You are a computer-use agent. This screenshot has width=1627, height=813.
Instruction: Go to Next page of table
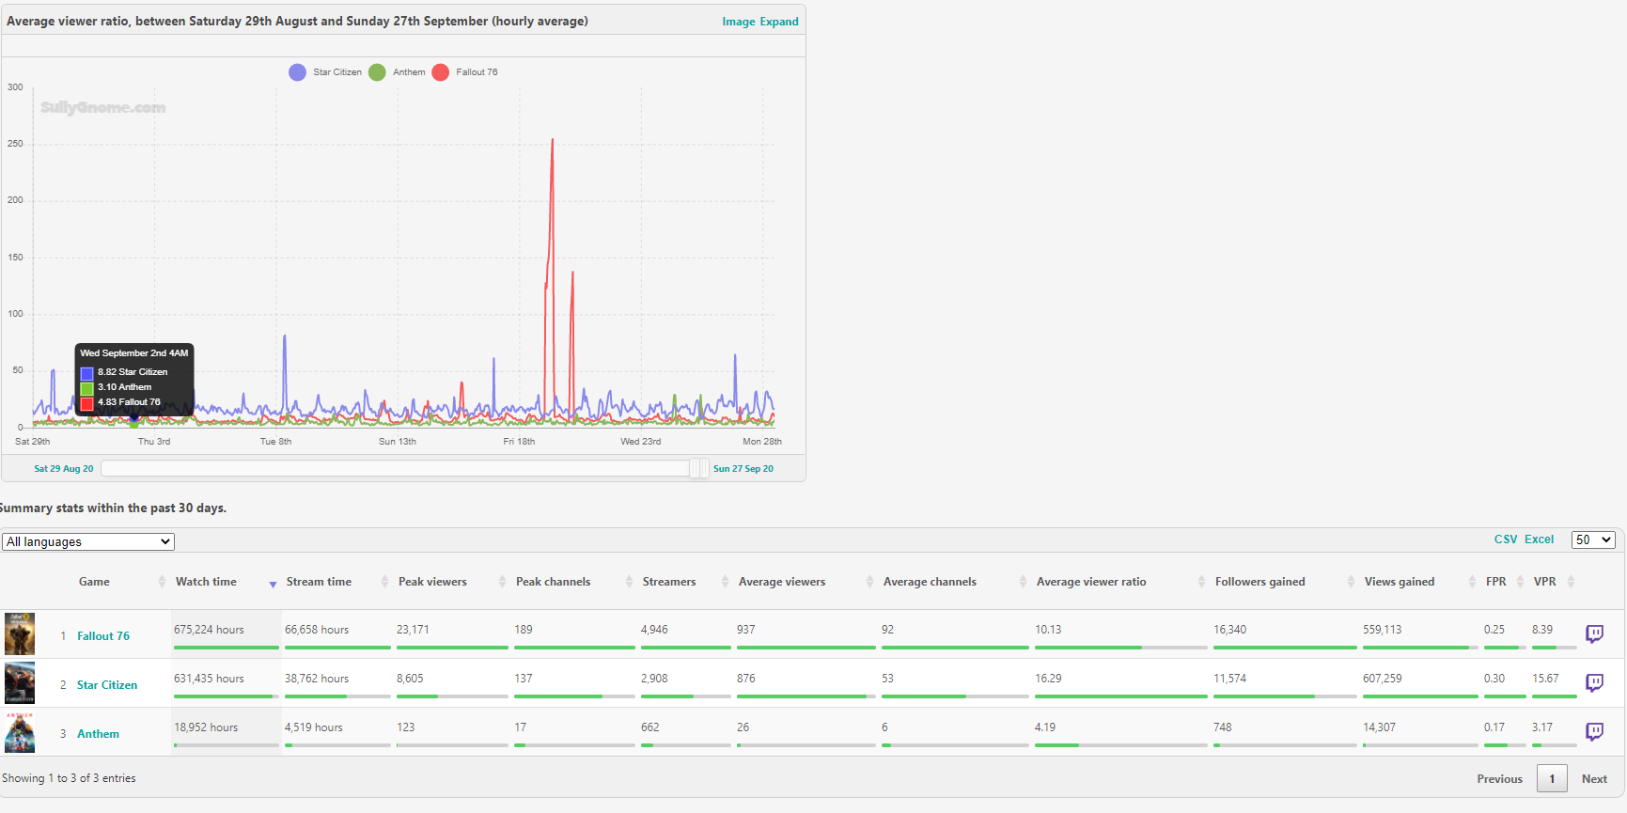[x=1594, y=779]
